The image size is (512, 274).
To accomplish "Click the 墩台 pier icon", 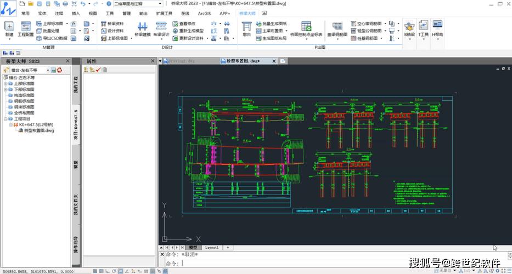I will click(246, 28).
